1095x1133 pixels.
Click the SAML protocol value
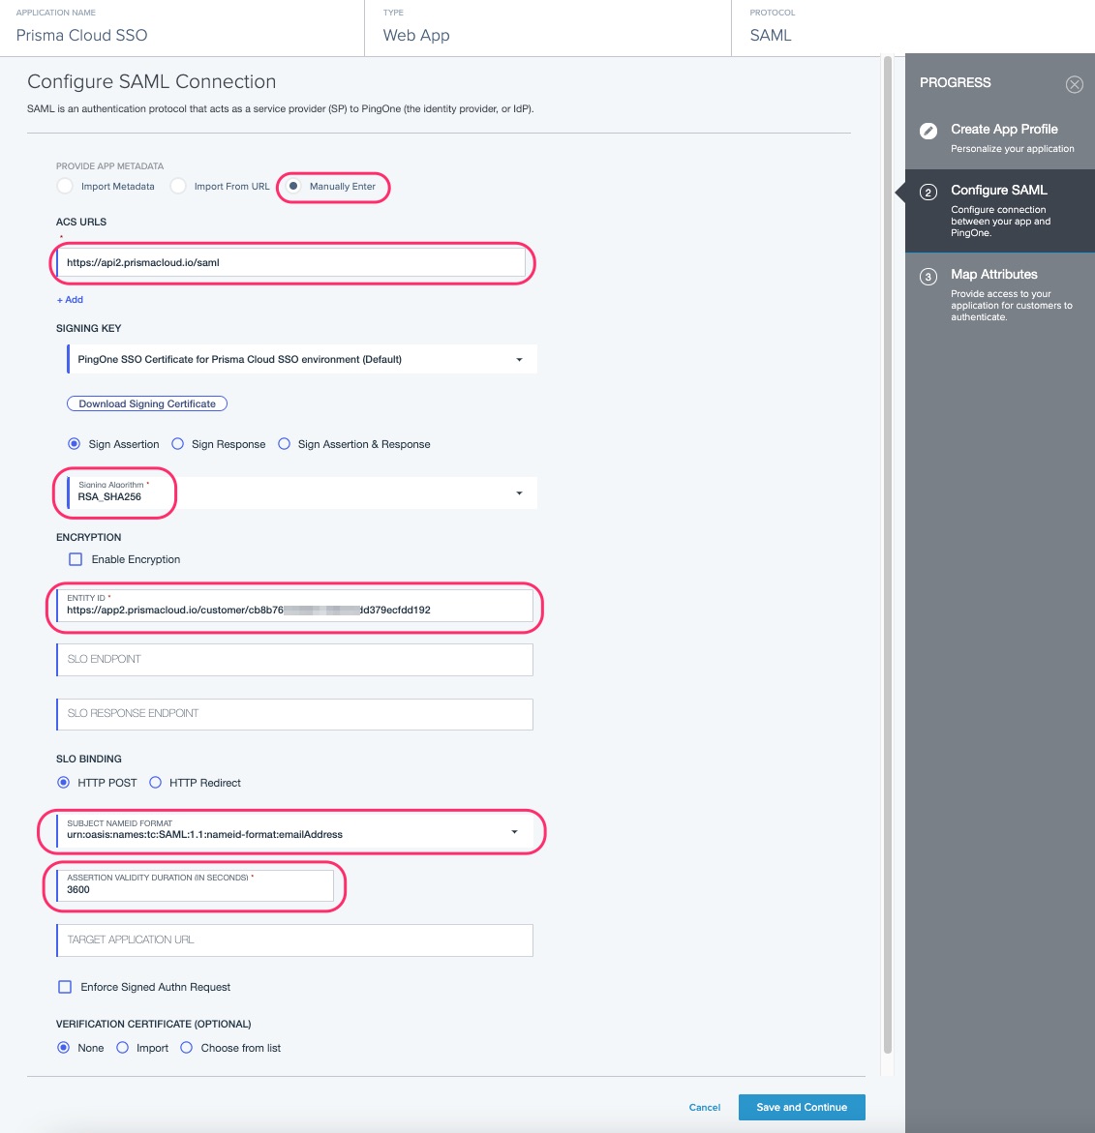click(771, 36)
